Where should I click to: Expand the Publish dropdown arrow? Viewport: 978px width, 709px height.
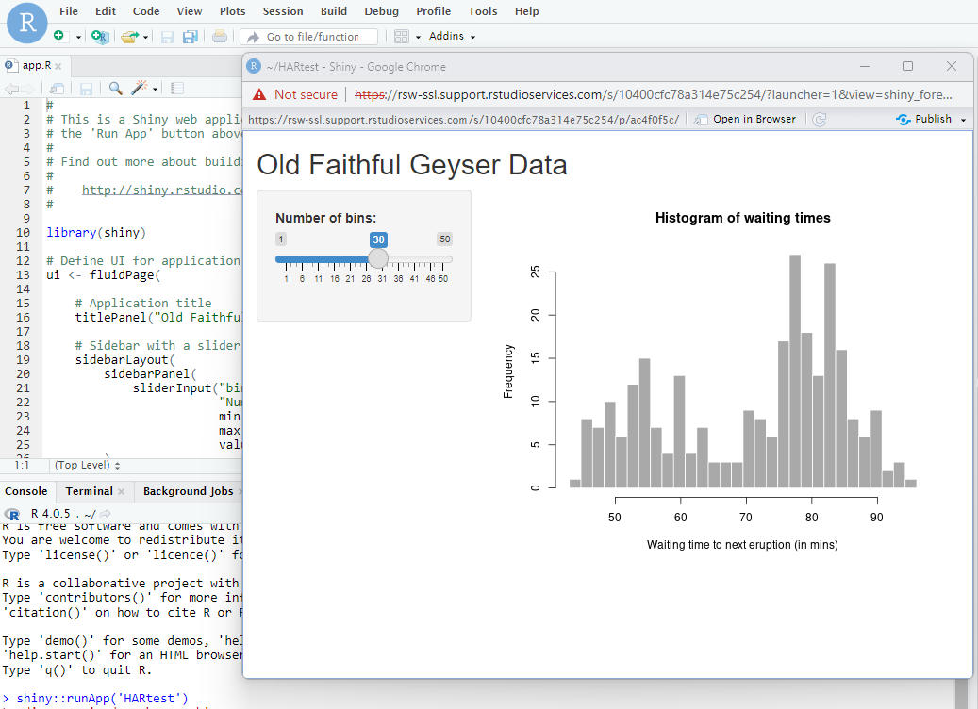pyautogui.click(x=963, y=120)
